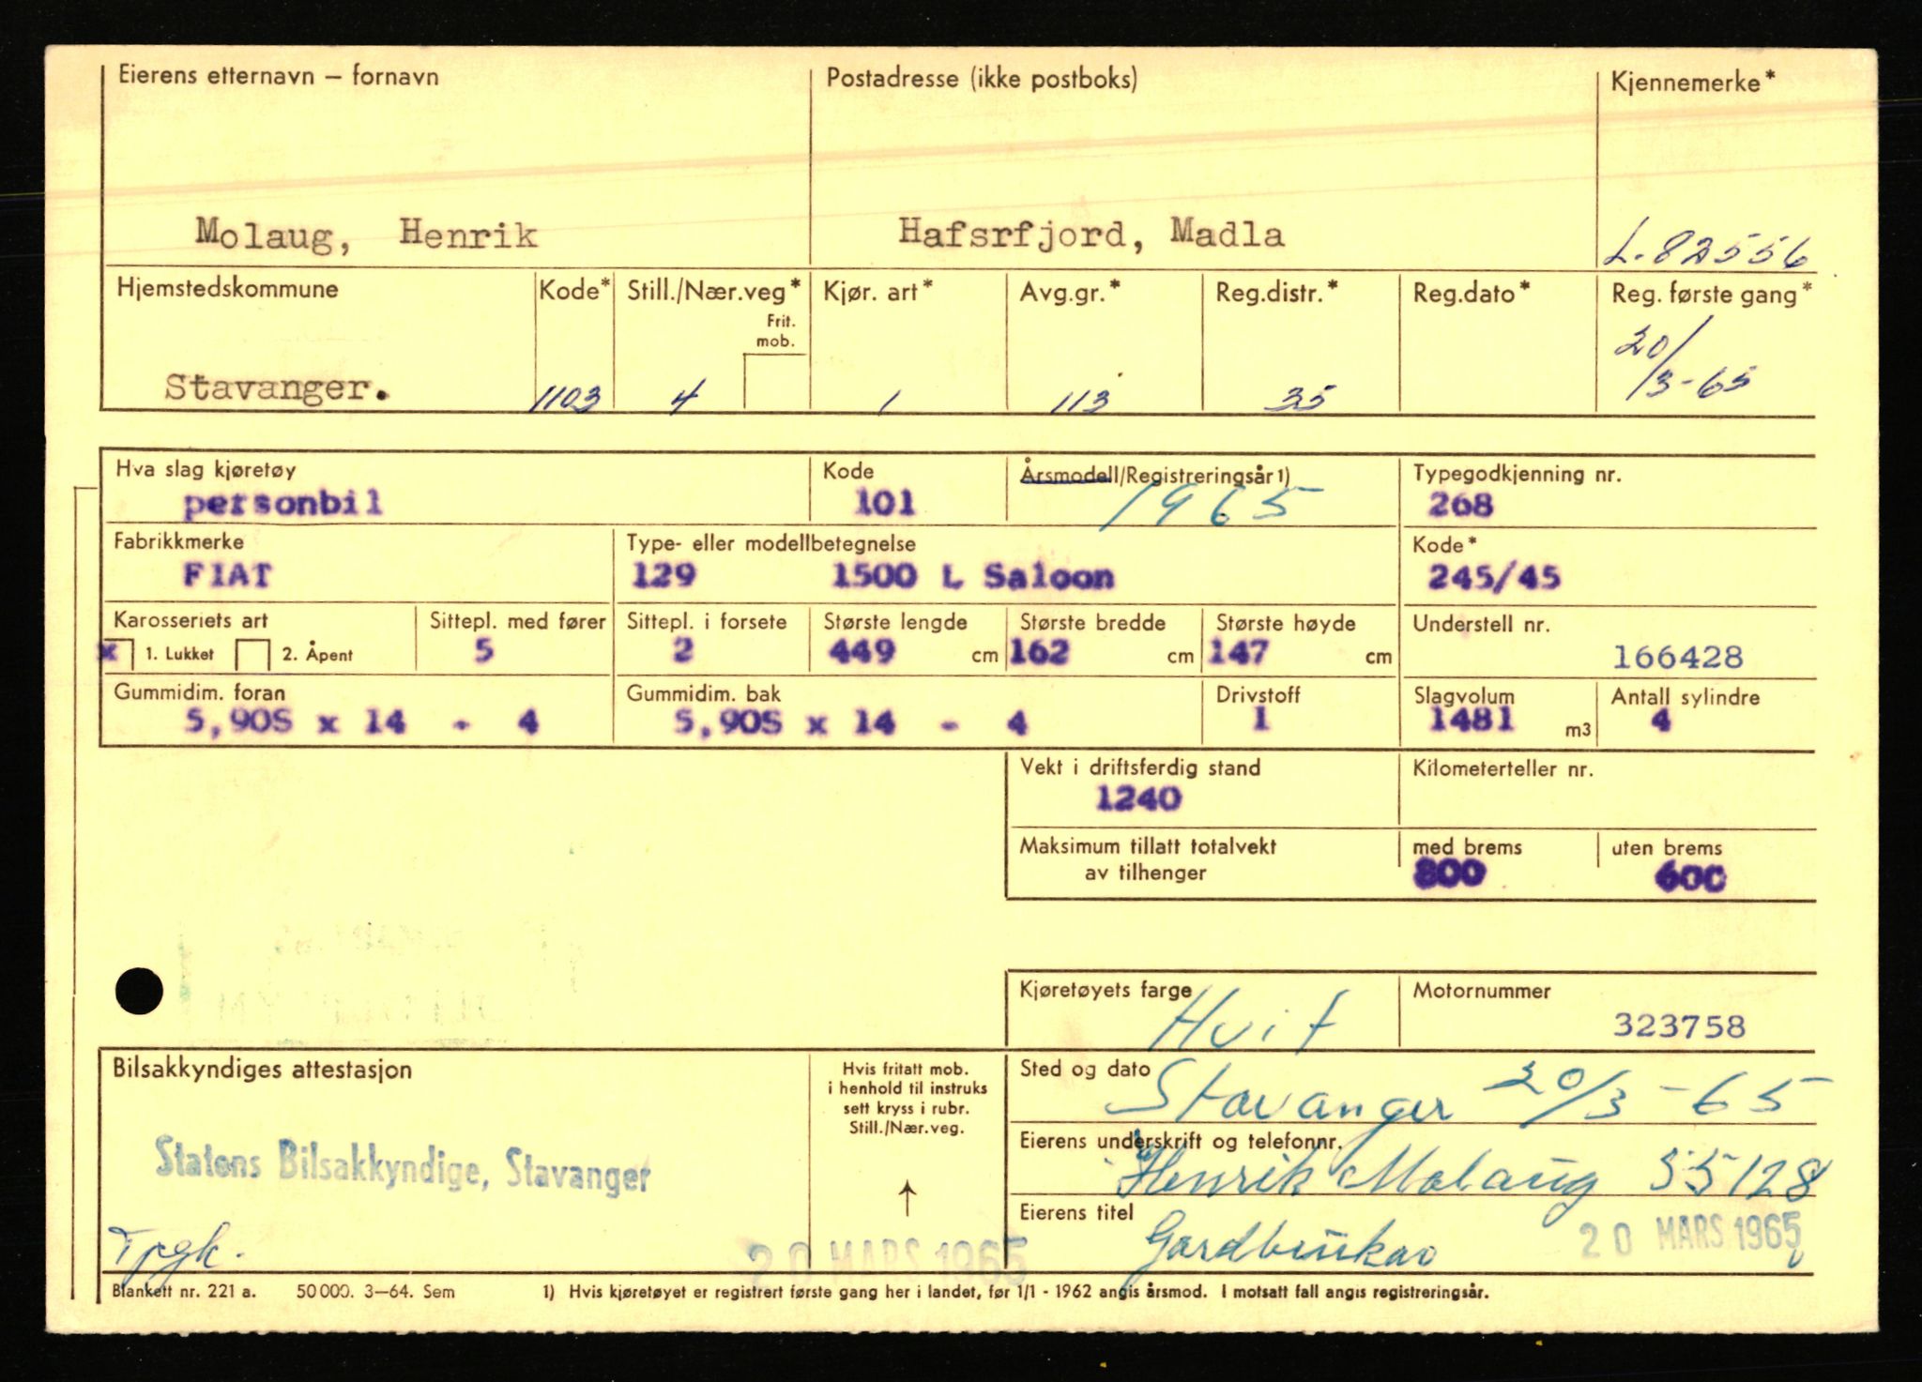Click the make 'FIAT'

227,574
